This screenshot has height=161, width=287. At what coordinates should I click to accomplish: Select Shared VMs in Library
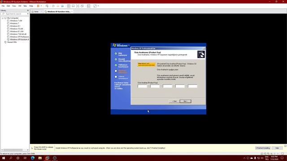tap(12, 42)
